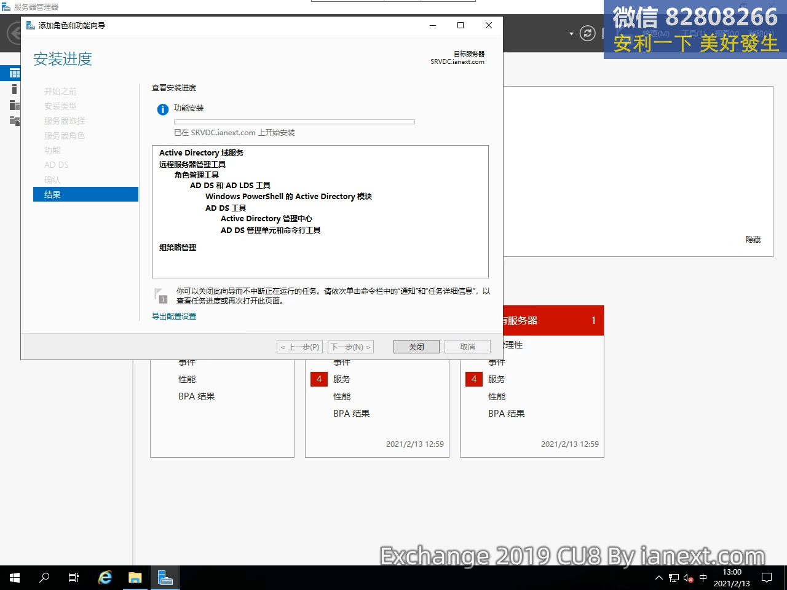Screen dimensions: 787x590
Task: Click red 4 badge in middle tile
Action: pyautogui.click(x=318, y=379)
